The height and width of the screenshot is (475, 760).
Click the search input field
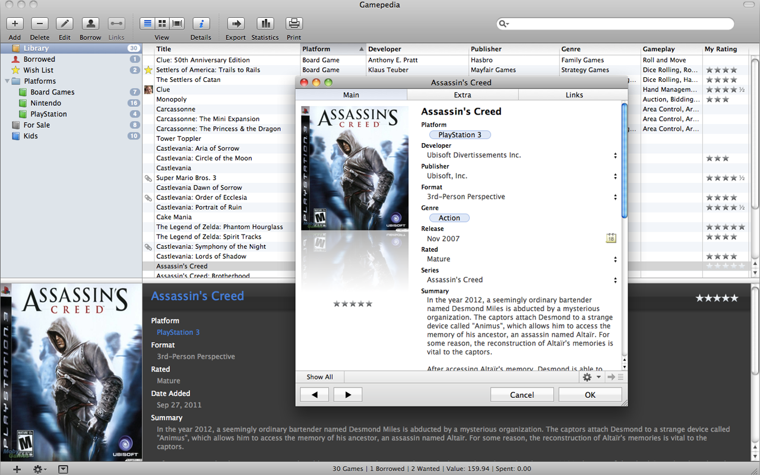615,24
